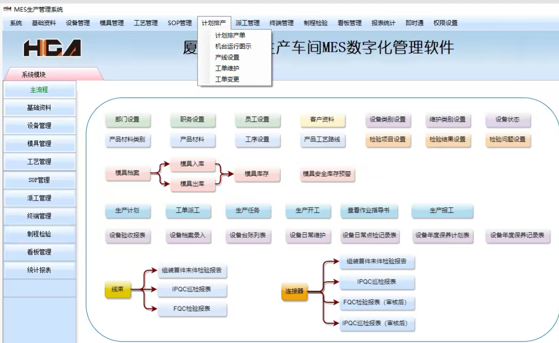Click the orange 连接器 node
This screenshot has width=559, height=343.
coord(295,291)
